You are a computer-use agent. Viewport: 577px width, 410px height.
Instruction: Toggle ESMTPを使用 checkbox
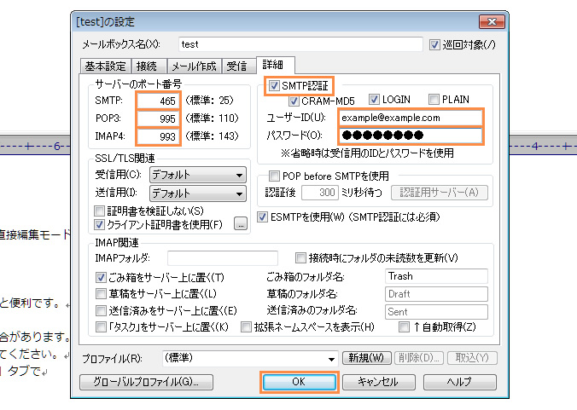262,217
